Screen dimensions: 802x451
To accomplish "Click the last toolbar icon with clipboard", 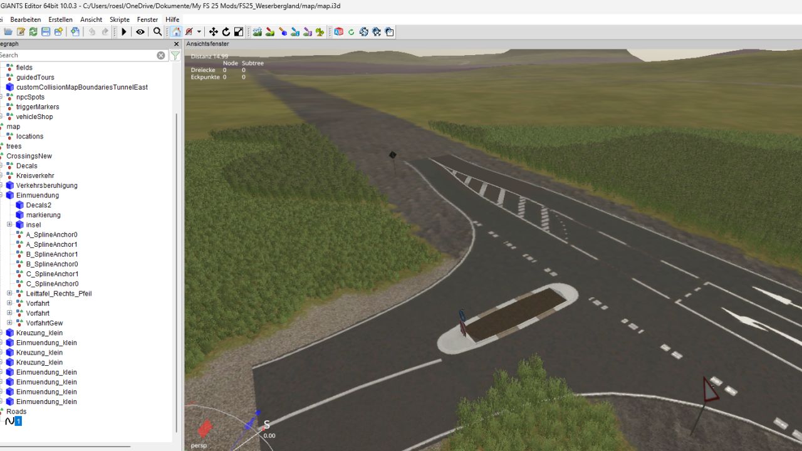I will pos(389,32).
